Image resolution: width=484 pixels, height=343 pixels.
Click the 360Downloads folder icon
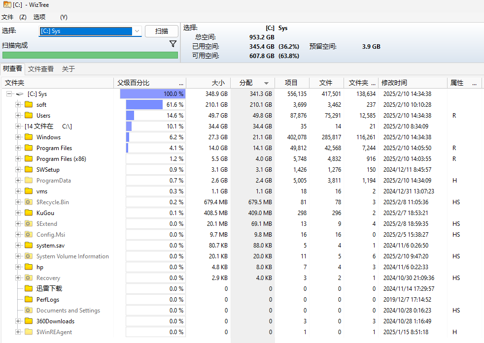click(x=29, y=321)
